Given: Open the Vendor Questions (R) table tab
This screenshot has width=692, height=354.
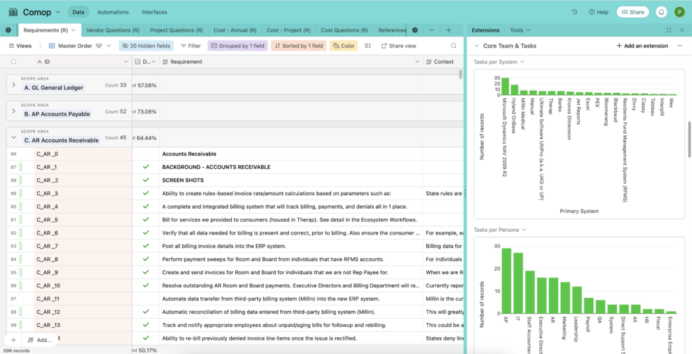Looking at the screenshot, I should (113, 30).
